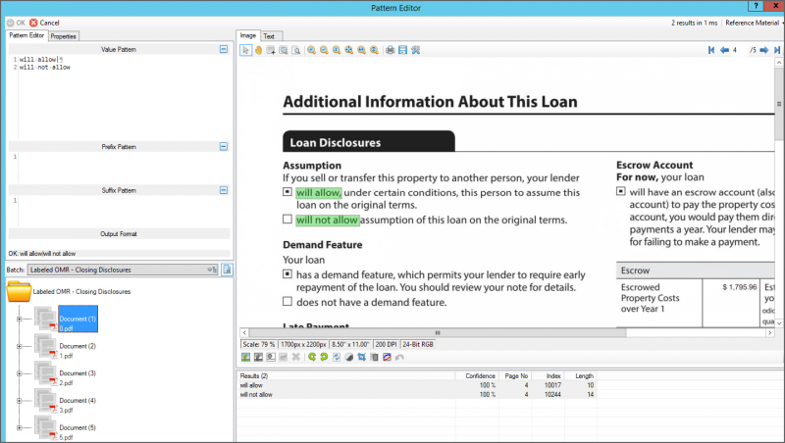Expand the Document (1) tree node
Viewport: 785px width, 443px height.
click(x=19, y=319)
